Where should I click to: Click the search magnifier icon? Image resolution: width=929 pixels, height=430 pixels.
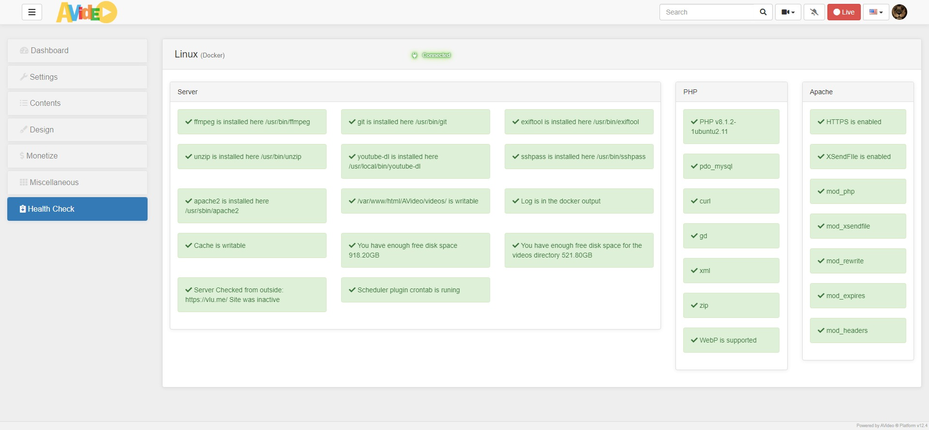pos(763,12)
